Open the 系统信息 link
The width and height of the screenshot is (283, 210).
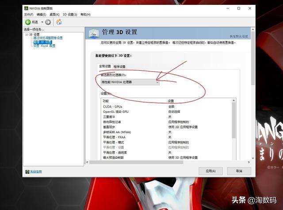tap(36, 172)
